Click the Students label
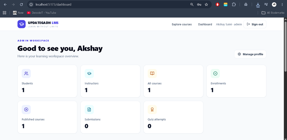 pos(27,83)
